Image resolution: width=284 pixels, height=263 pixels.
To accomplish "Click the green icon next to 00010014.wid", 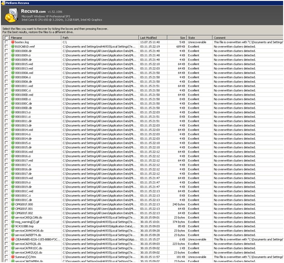I will click(x=13, y=129).
